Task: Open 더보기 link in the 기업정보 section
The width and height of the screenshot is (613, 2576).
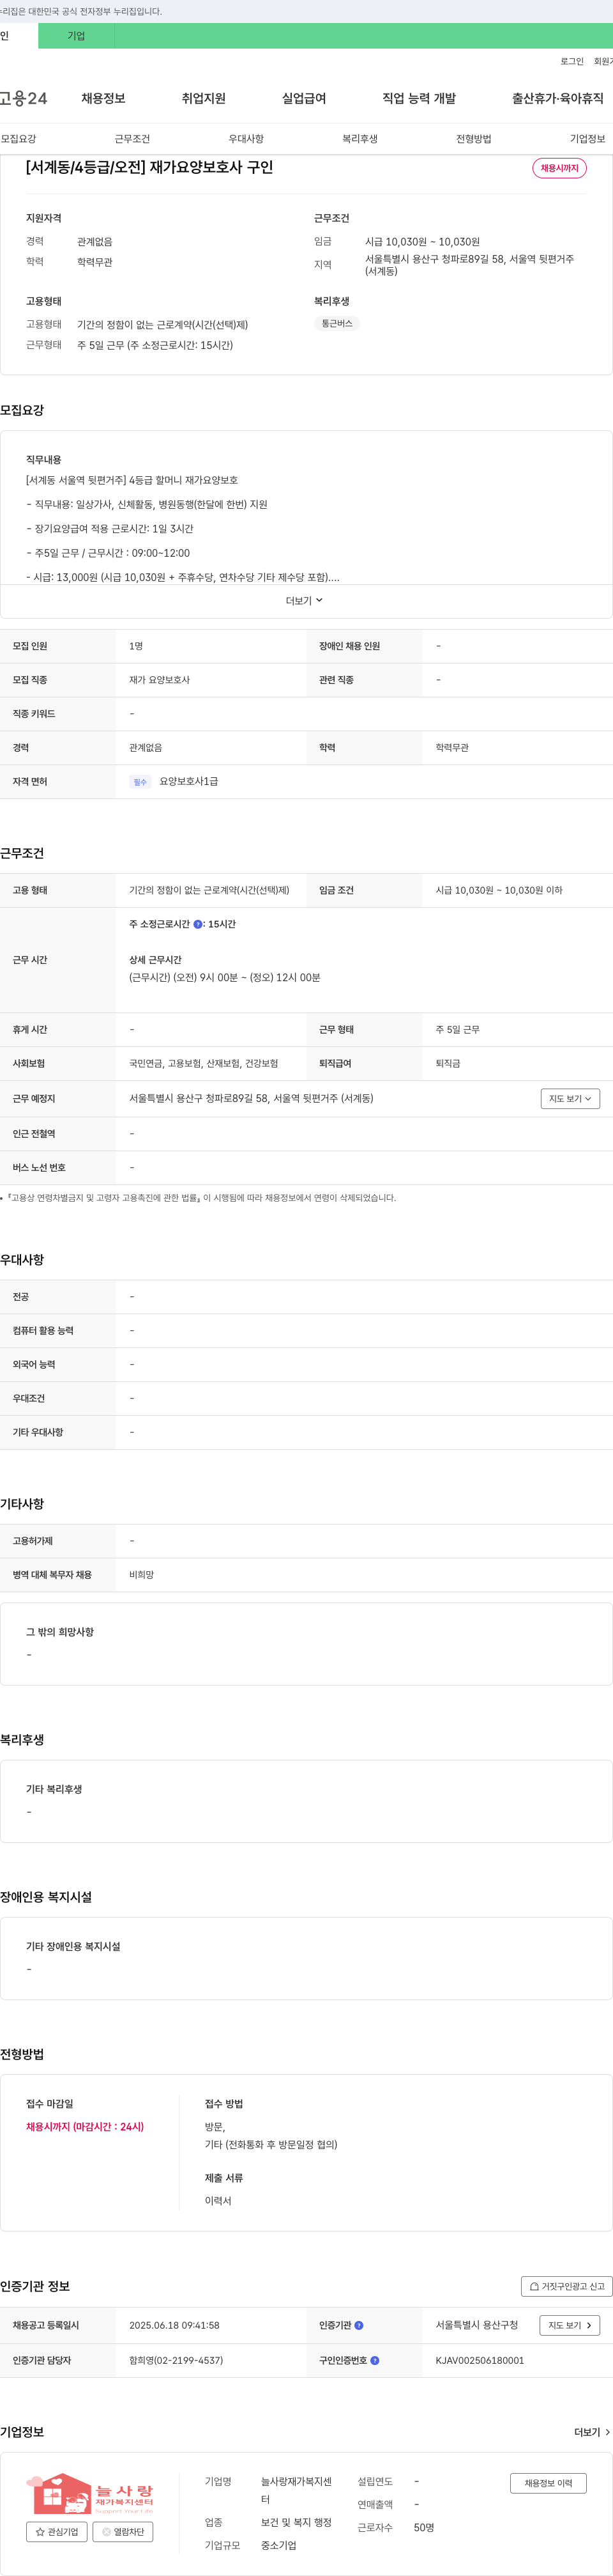Action: [592, 2432]
